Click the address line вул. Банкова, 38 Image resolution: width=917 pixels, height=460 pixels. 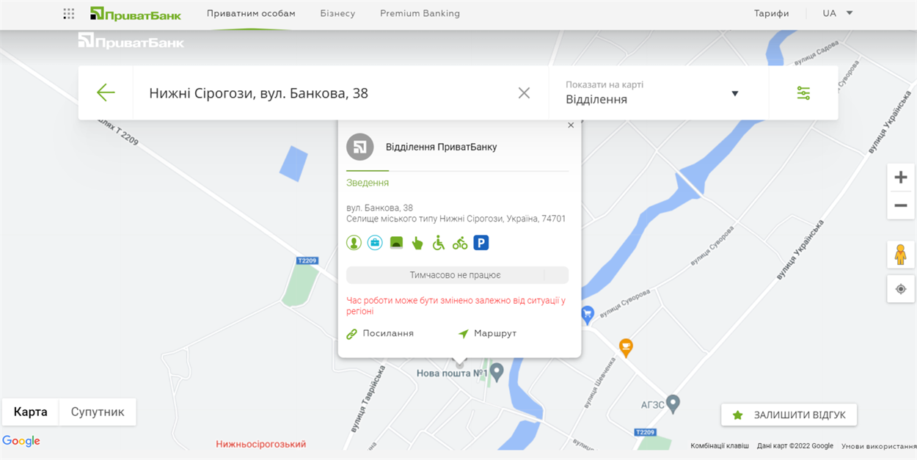[379, 208]
